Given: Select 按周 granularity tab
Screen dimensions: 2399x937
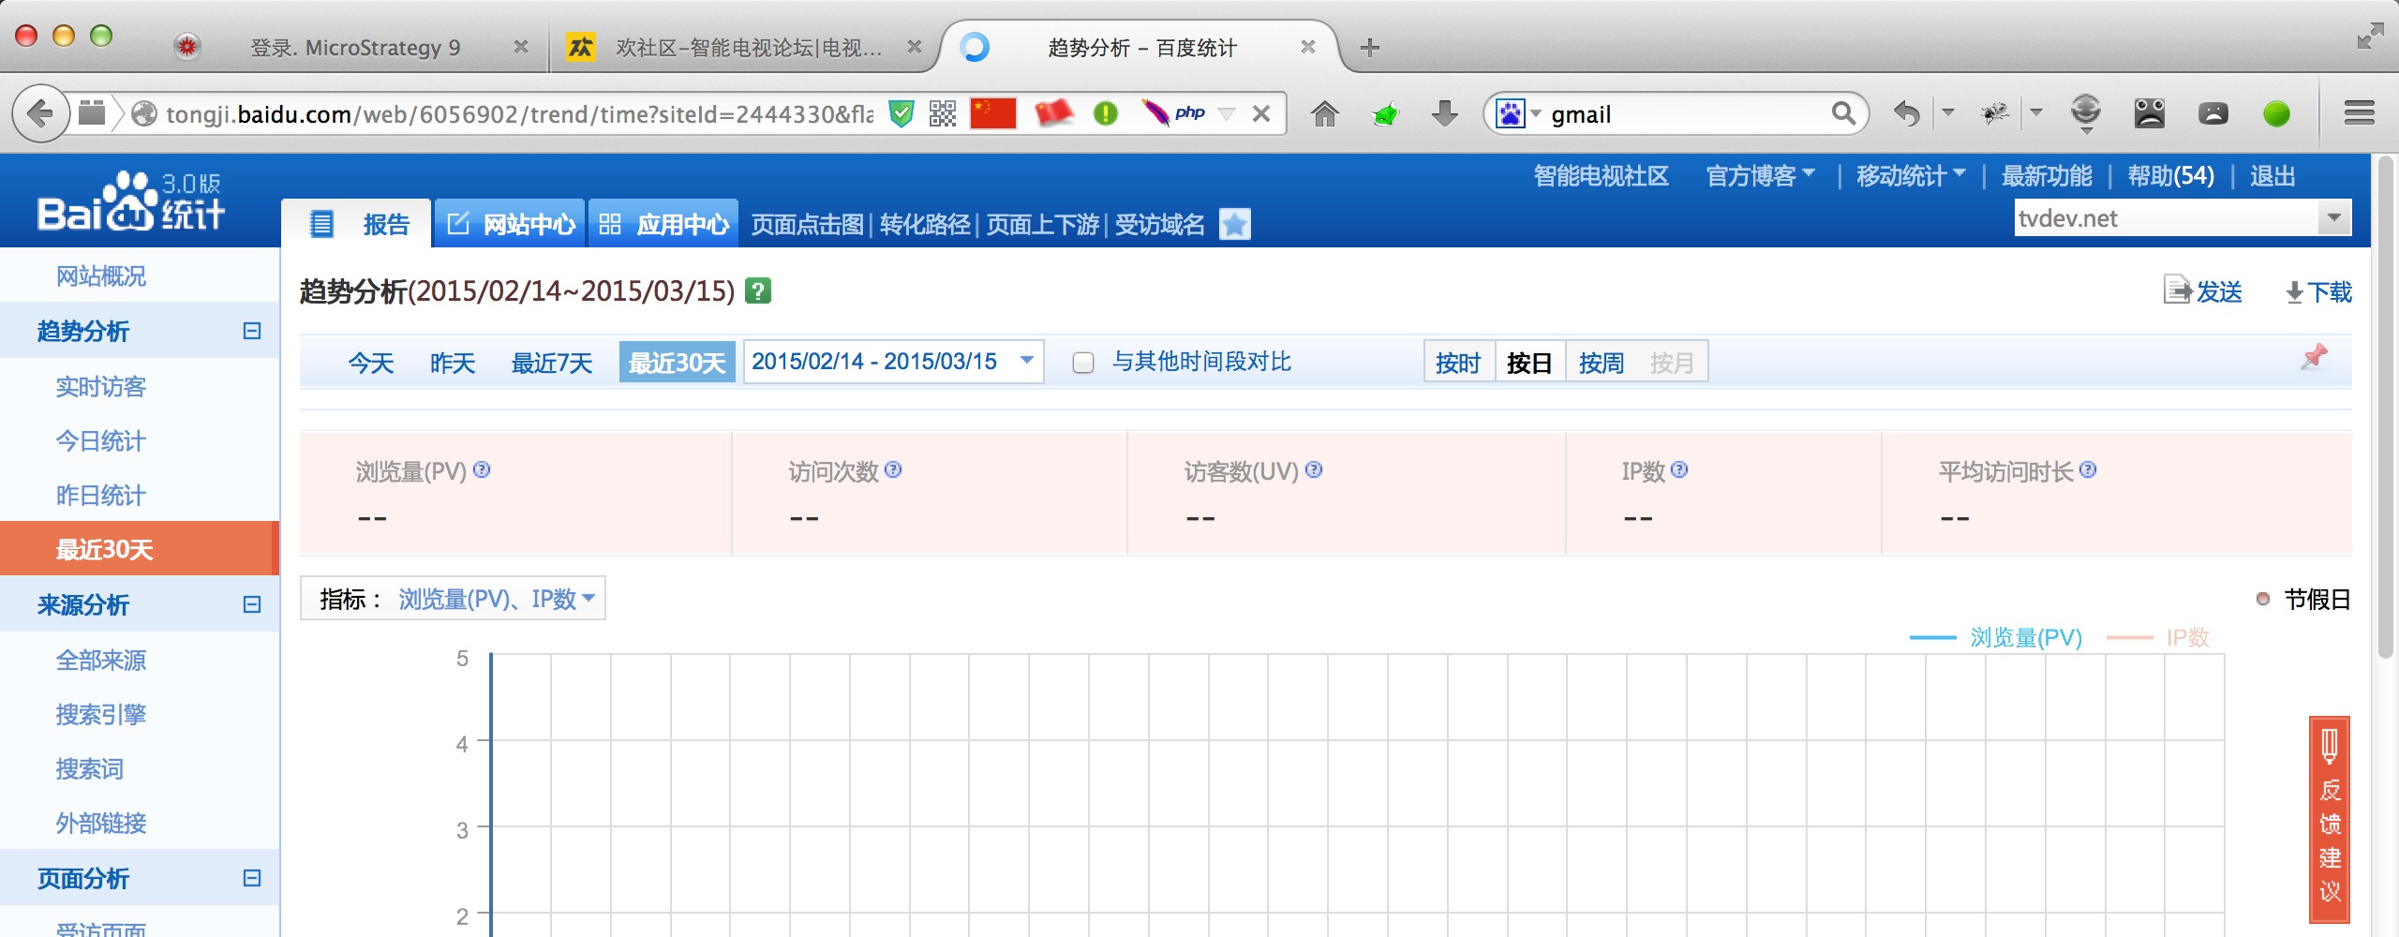Looking at the screenshot, I should tap(1601, 363).
